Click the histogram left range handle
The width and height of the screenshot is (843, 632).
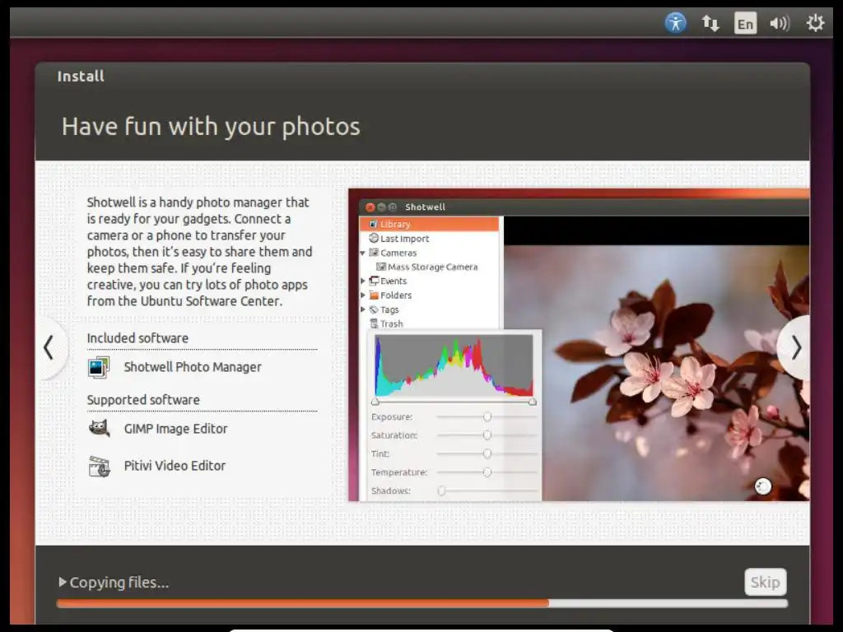click(x=375, y=402)
